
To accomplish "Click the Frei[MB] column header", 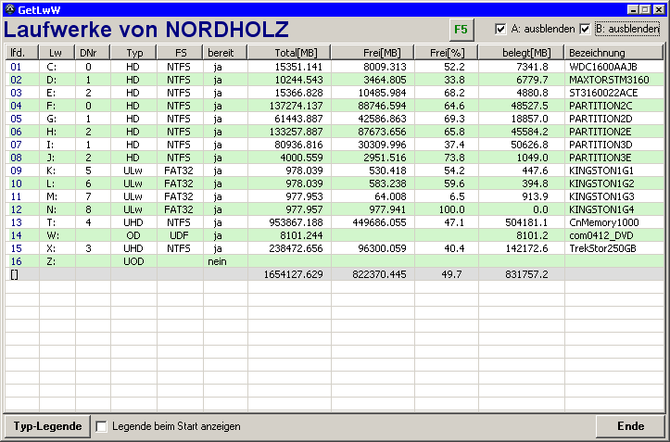I will (373, 53).
